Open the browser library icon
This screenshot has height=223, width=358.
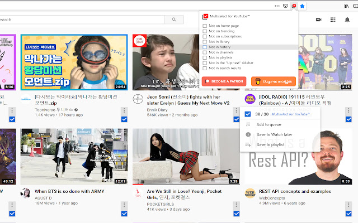pos(346,6)
